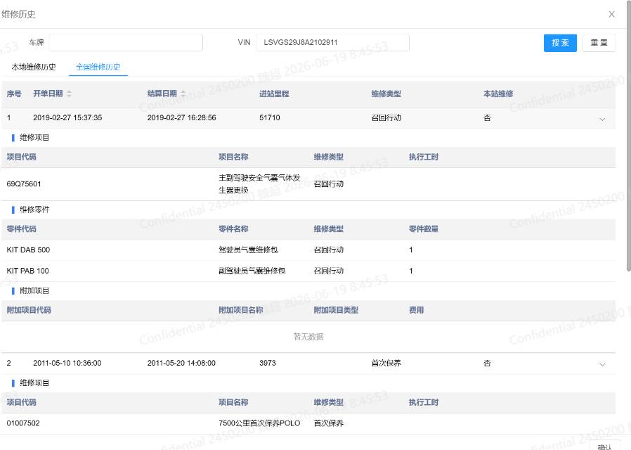Select record row dated 2011-05-10 10:36:00

point(308,363)
